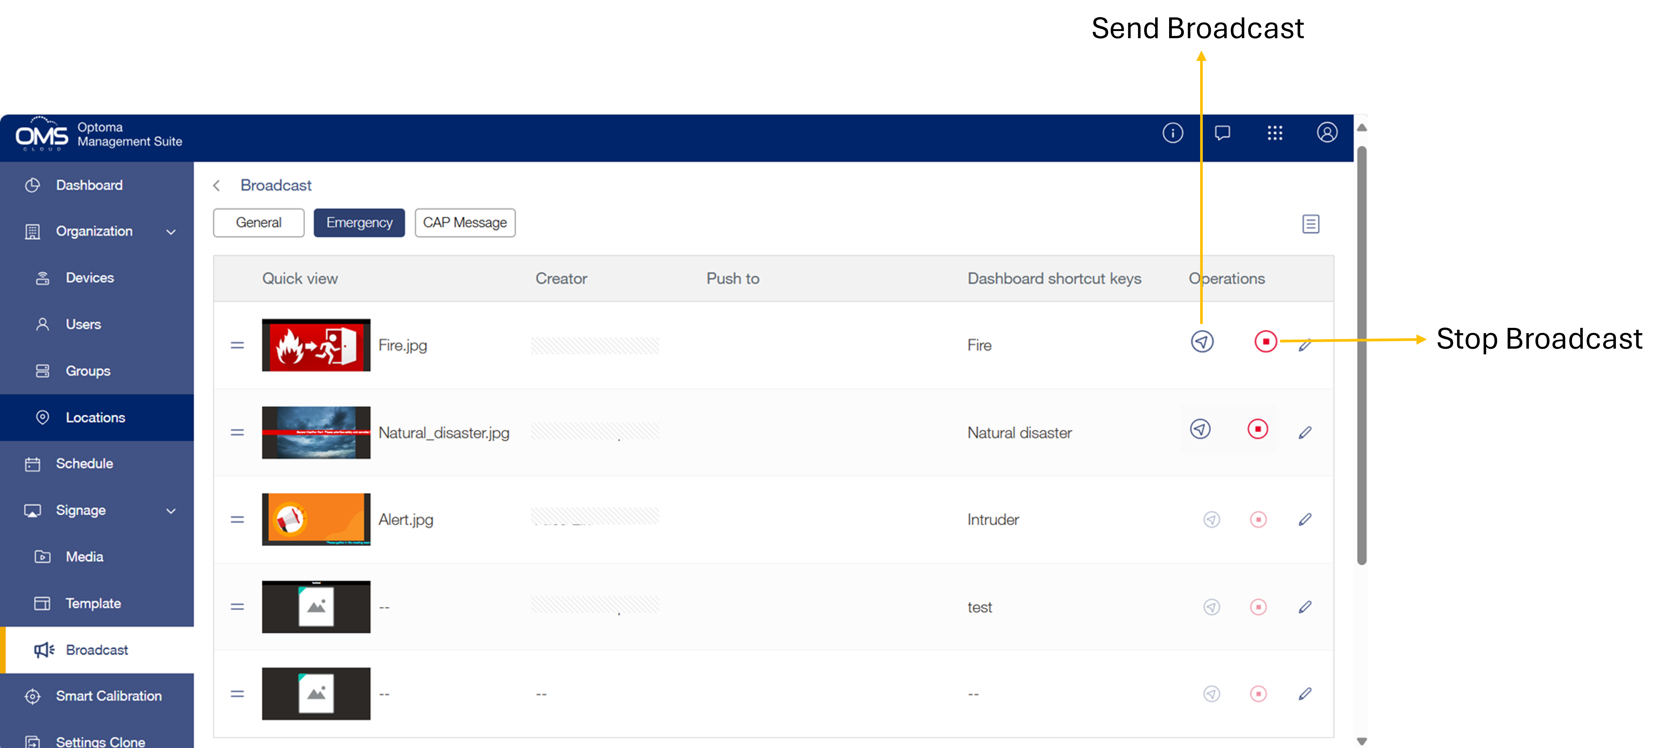This screenshot has height=748, width=1668.
Task: Open Schedule from the sidebar
Action: 84,463
